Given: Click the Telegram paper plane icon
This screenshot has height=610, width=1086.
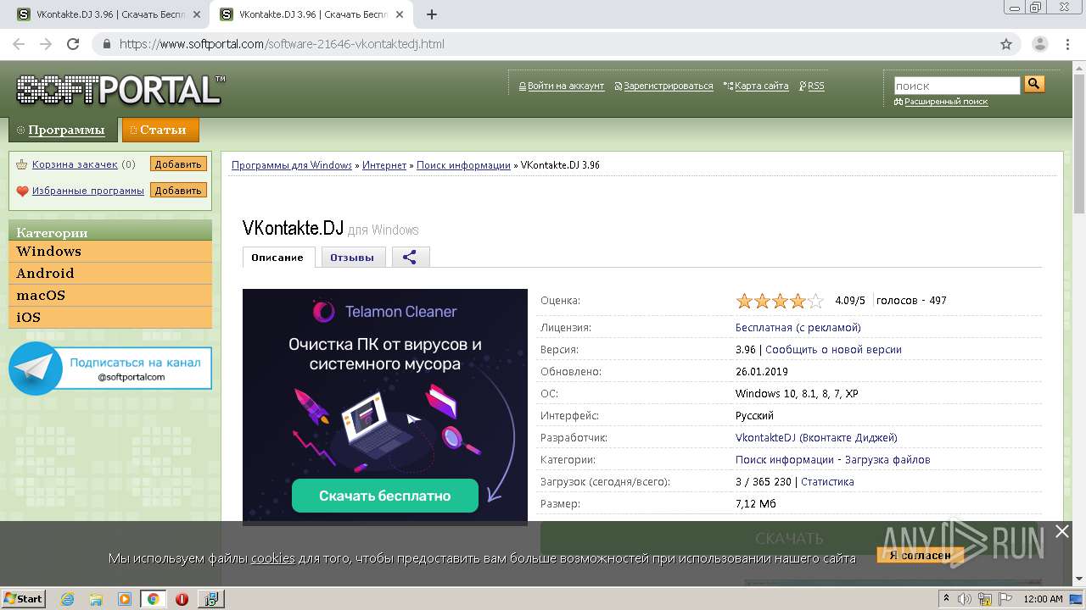Looking at the screenshot, I should [x=36, y=369].
